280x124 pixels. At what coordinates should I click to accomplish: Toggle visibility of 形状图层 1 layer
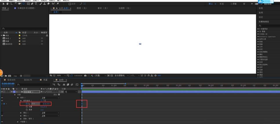coord(2,92)
